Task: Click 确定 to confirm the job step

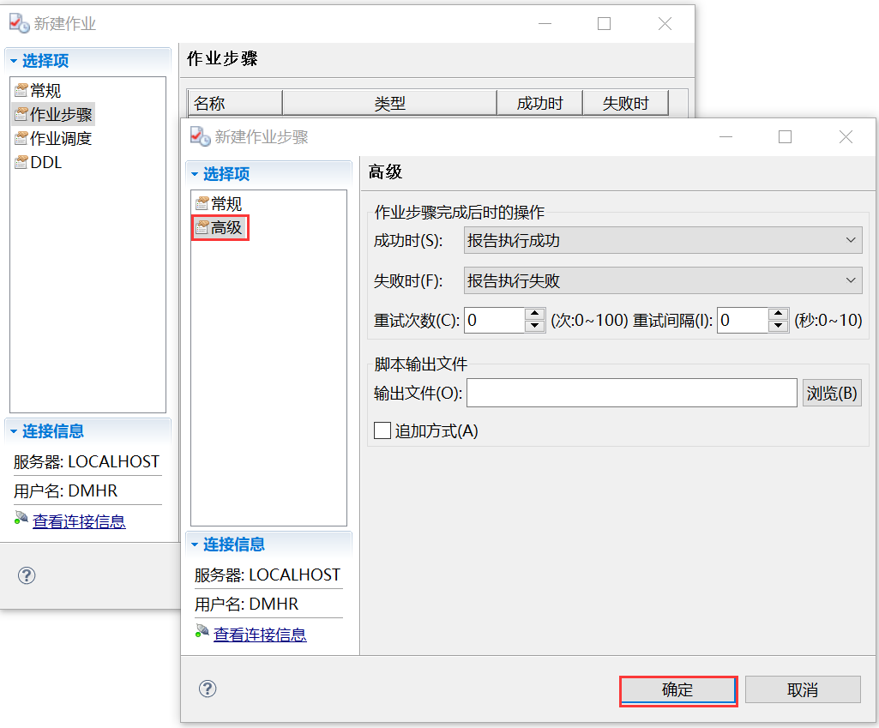Action: click(677, 690)
